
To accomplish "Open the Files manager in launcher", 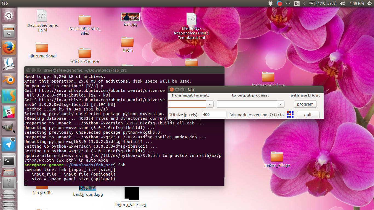I will click(x=9, y=32).
